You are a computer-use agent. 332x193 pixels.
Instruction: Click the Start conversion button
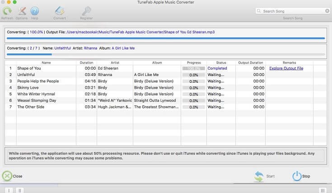click(264, 176)
